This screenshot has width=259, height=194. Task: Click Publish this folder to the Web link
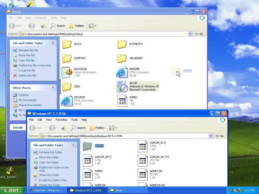54,169
